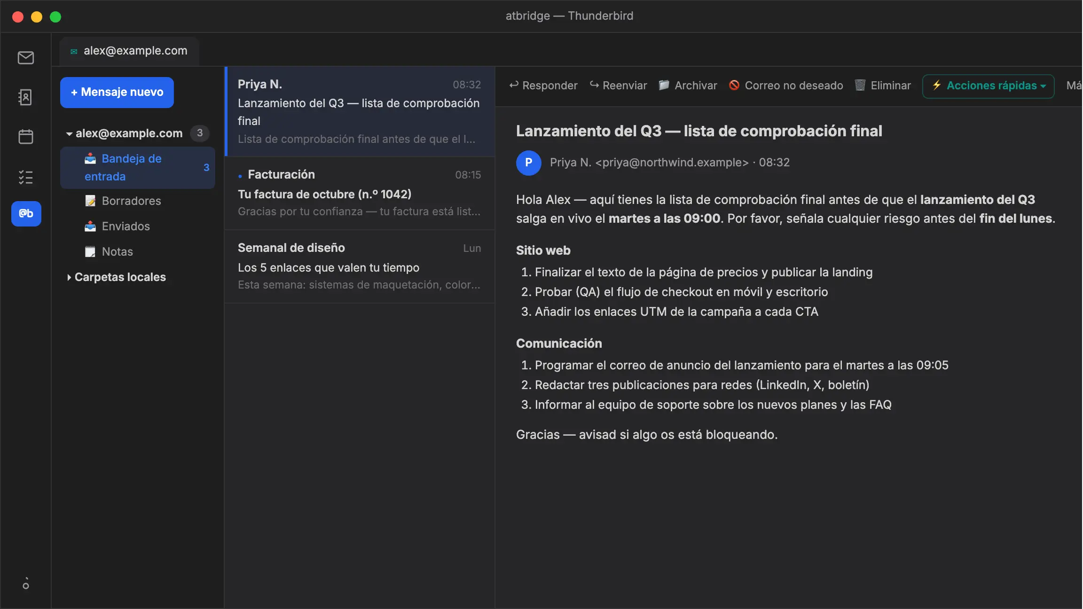Click the Notas folder icon
This screenshot has height=609, width=1083.
pyautogui.click(x=90, y=252)
